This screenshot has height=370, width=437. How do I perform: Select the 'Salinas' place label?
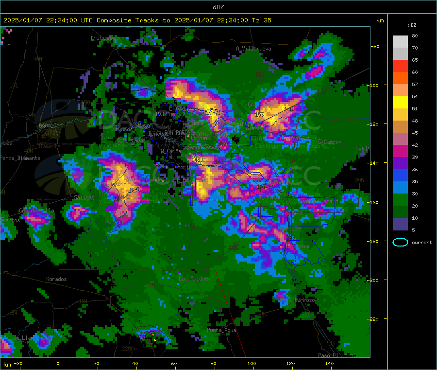click(84, 197)
